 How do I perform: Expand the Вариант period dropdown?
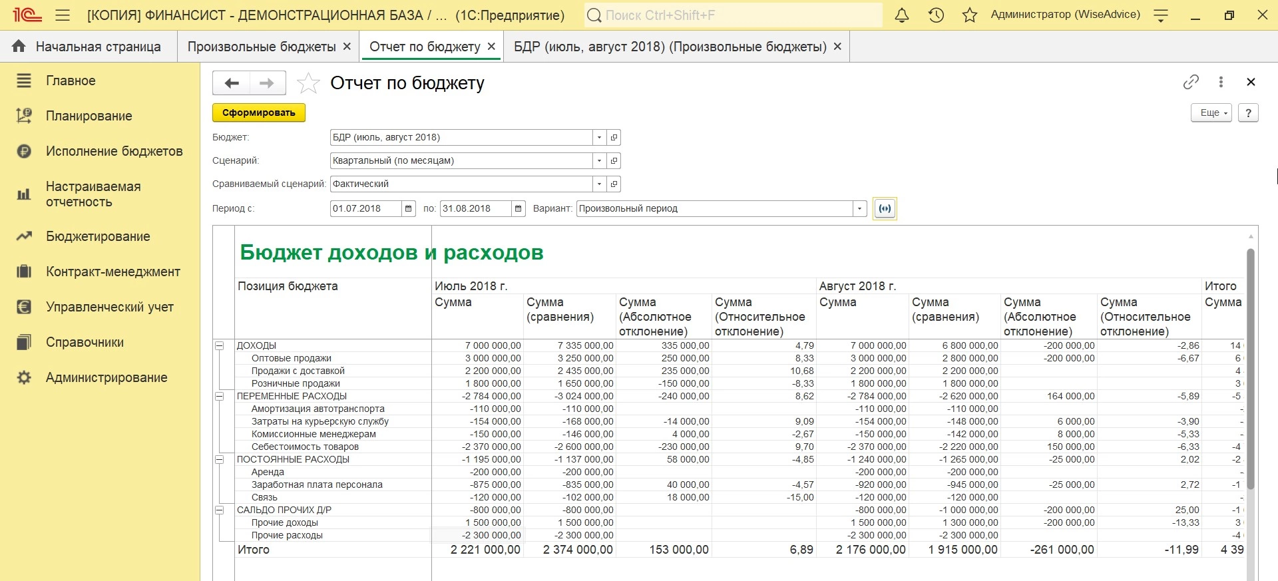point(859,209)
